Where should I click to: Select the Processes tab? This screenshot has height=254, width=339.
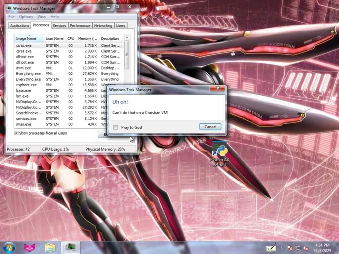click(41, 25)
